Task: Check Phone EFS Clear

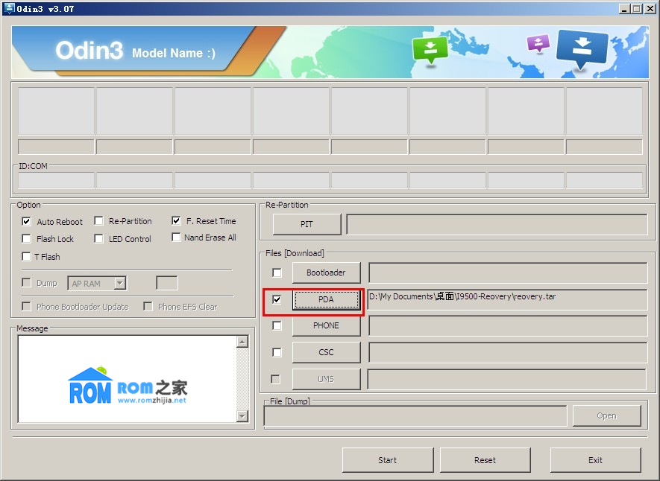Action: [x=148, y=306]
